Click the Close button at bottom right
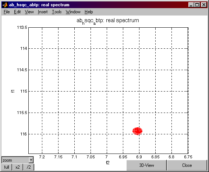This screenshot has height=172, width=209. point(187,165)
